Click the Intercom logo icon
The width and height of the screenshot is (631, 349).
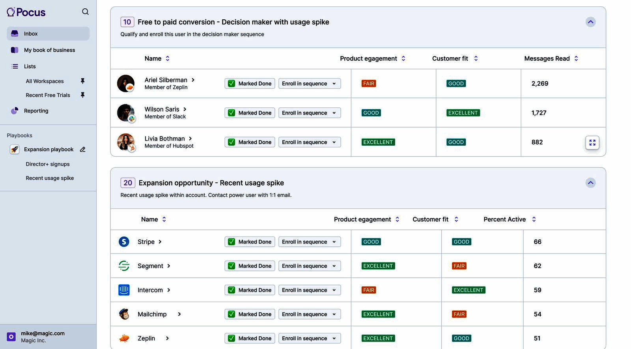click(x=124, y=290)
